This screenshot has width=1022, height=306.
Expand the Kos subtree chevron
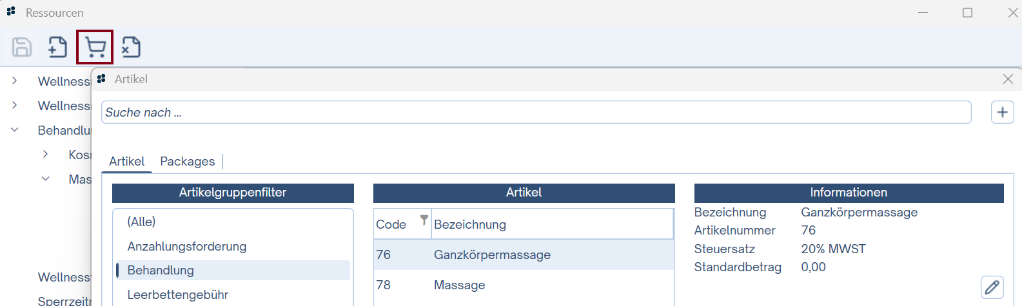pos(45,154)
